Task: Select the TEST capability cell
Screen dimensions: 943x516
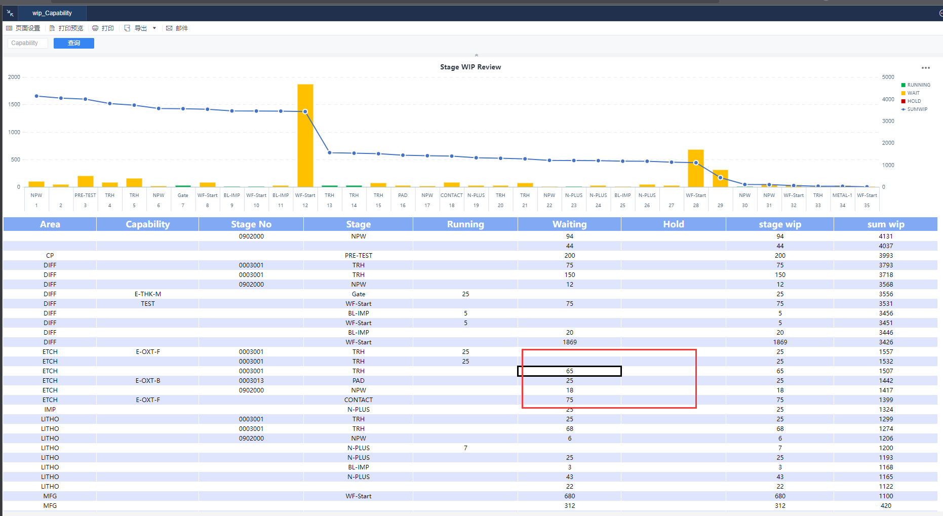Action: 148,304
